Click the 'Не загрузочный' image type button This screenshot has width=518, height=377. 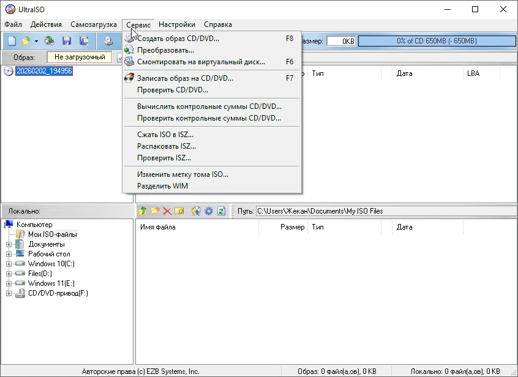(80, 57)
